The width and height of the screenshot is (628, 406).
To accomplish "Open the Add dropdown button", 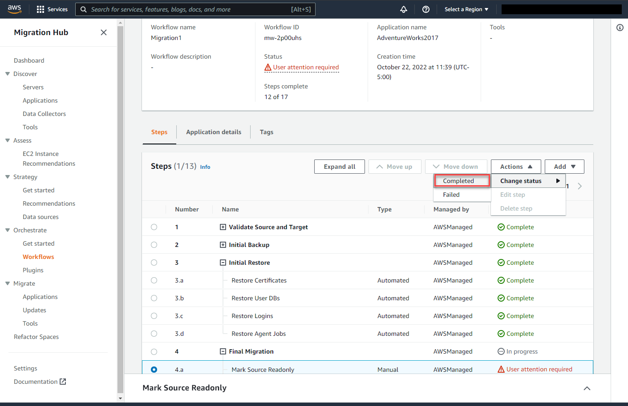I will coord(564,167).
